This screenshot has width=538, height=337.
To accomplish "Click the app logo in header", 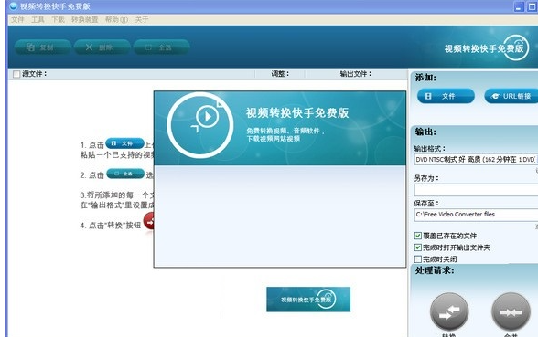I will tap(487, 47).
